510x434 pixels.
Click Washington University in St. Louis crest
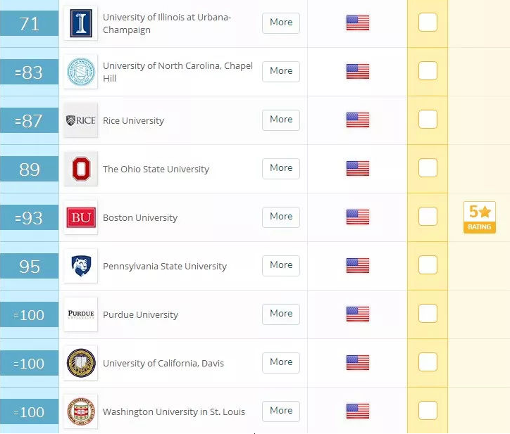coord(81,411)
